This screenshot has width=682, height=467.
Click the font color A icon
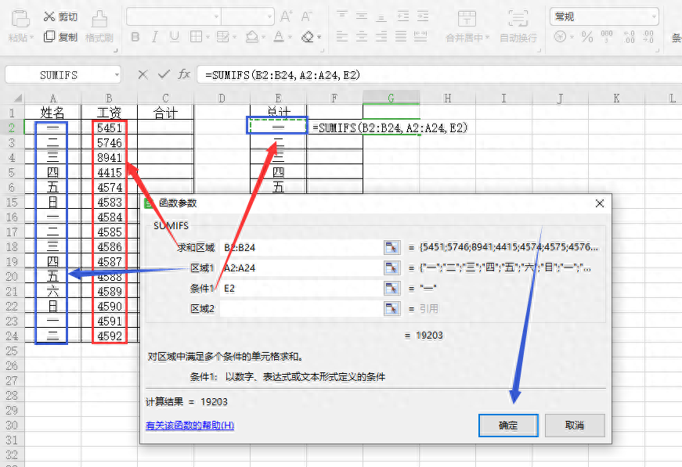coord(279,37)
